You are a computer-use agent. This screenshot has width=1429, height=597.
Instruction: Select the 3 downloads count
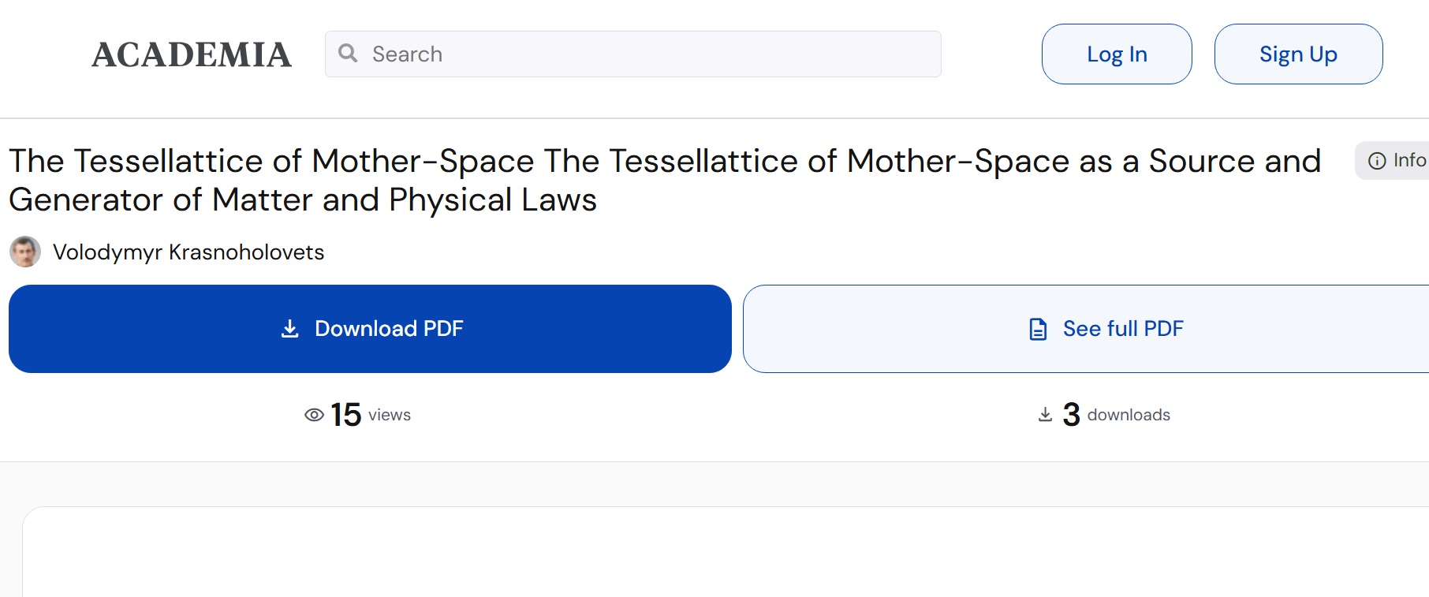pos(1071,415)
